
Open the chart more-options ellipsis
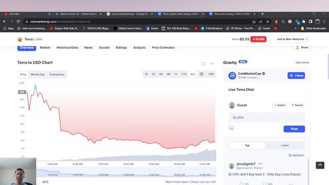tap(212, 64)
